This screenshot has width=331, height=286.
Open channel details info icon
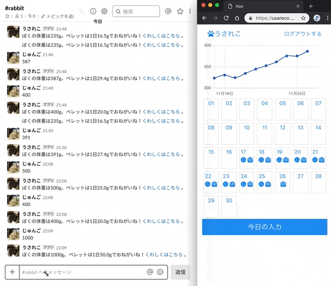93,11
